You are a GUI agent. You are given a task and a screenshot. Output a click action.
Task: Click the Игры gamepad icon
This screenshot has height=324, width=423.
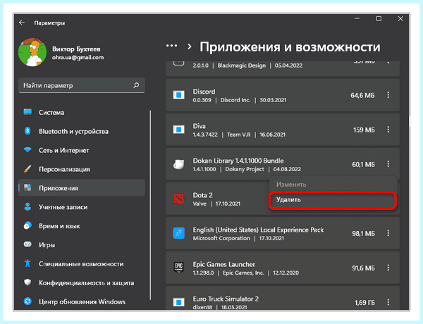coord(27,244)
